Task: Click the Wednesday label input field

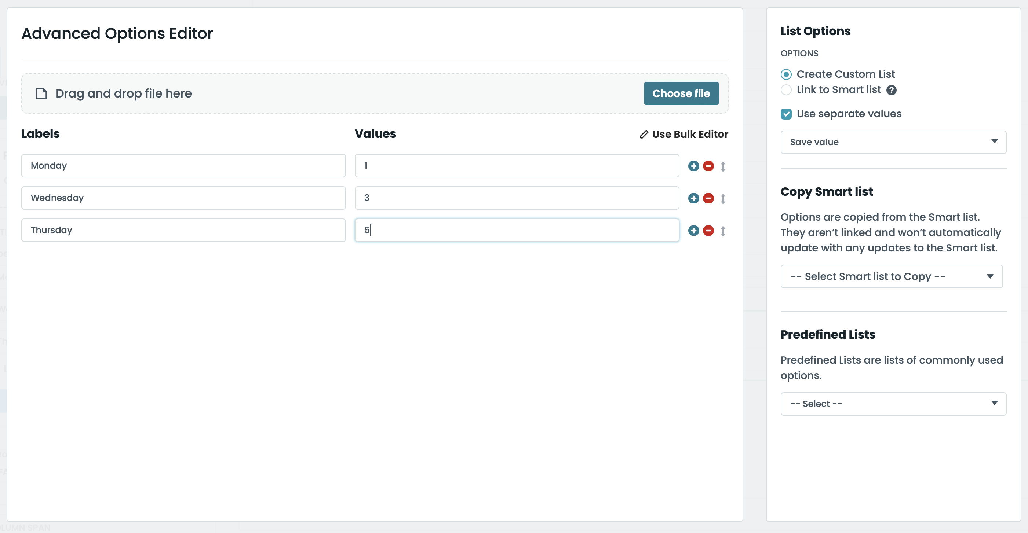Action: click(183, 198)
